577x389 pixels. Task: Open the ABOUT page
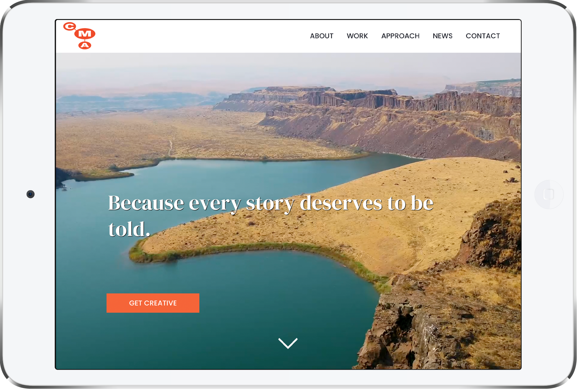click(x=322, y=36)
